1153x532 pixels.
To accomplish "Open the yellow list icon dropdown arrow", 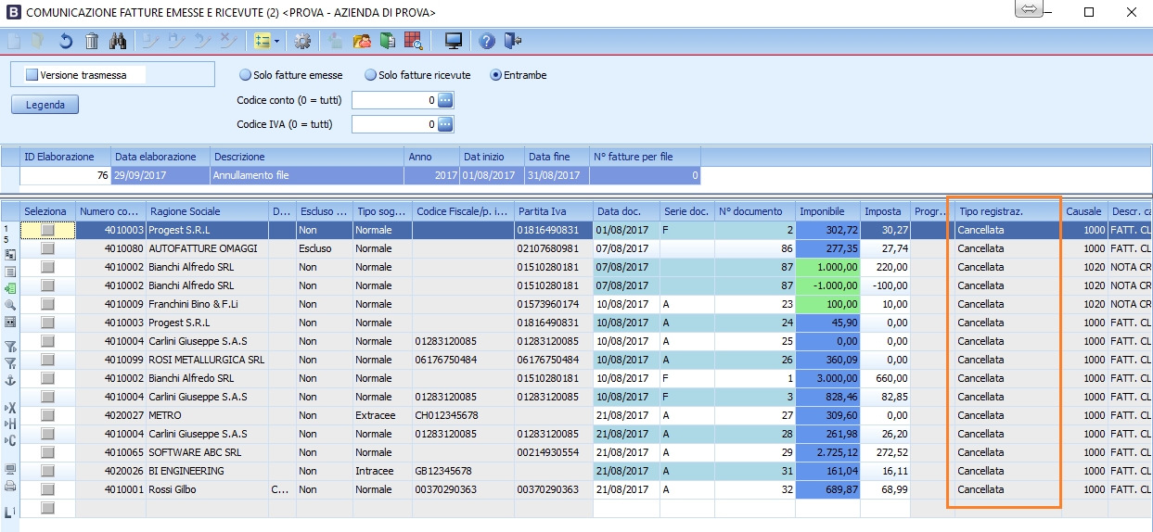I will click(276, 41).
